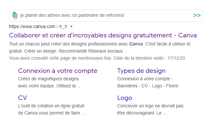Open 'Types de design' sitelink
The image size is (207, 118).
coord(141,71)
